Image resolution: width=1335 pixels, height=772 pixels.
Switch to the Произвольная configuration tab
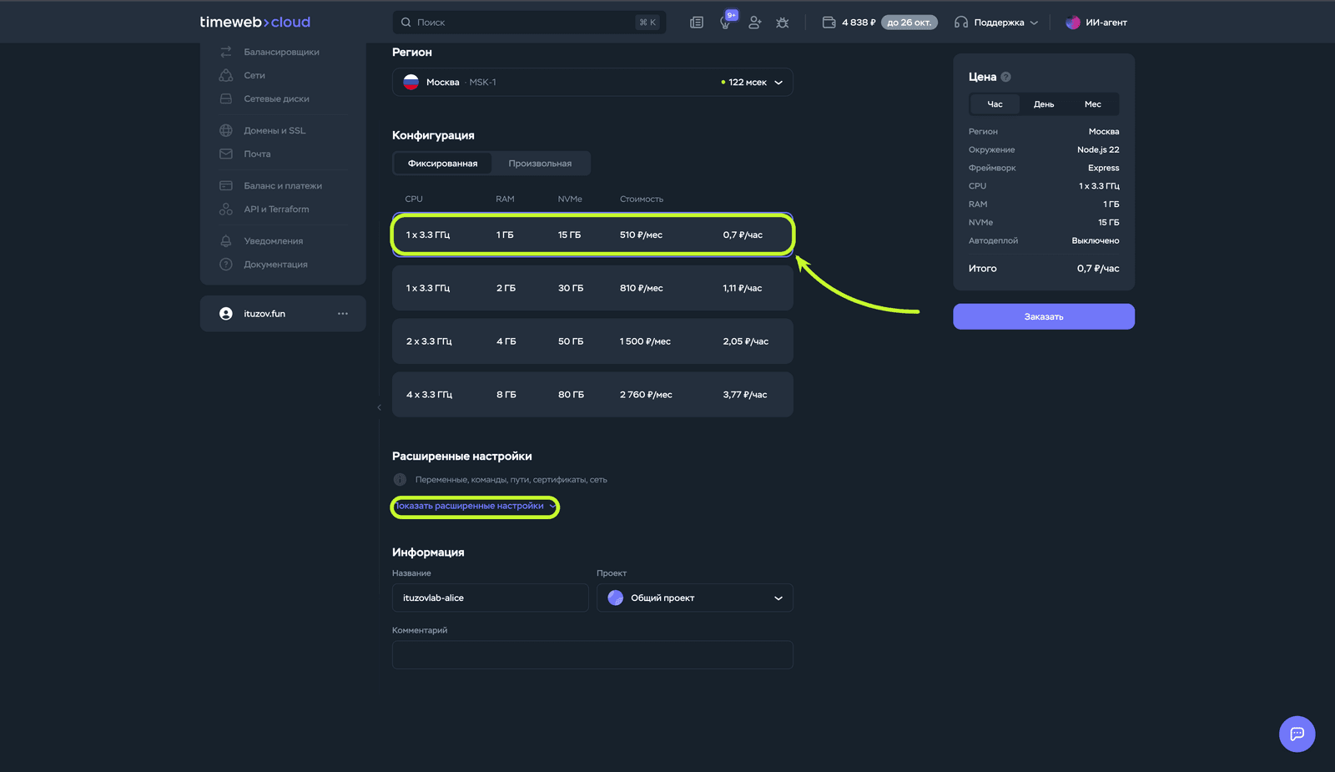(540, 164)
